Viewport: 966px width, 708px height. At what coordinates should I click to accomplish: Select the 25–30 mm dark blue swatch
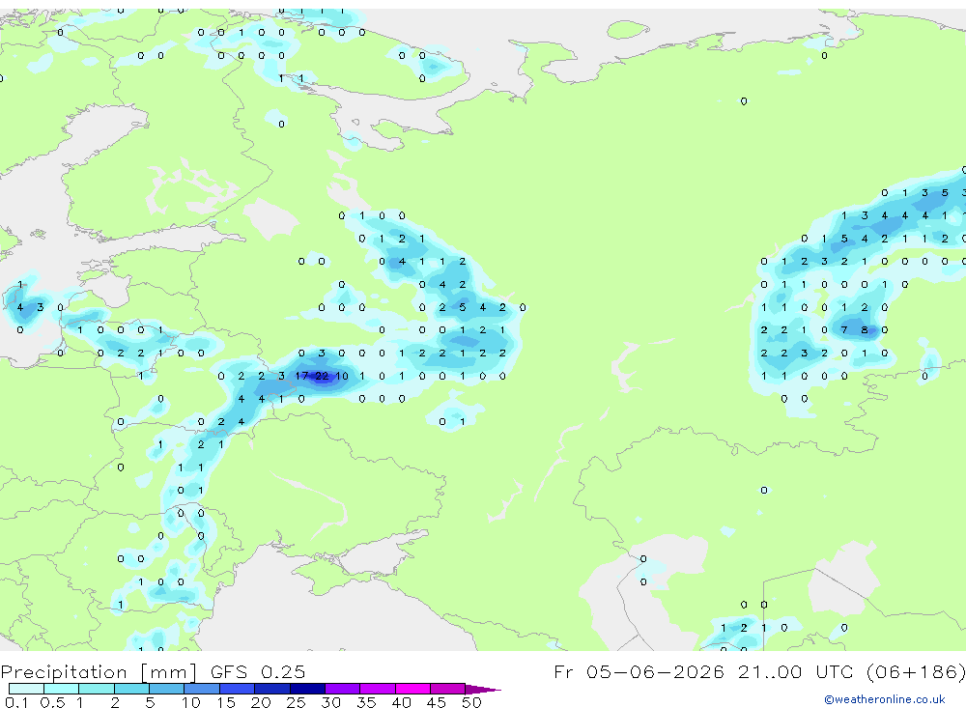pyautogui.click(x=307, y=689)
